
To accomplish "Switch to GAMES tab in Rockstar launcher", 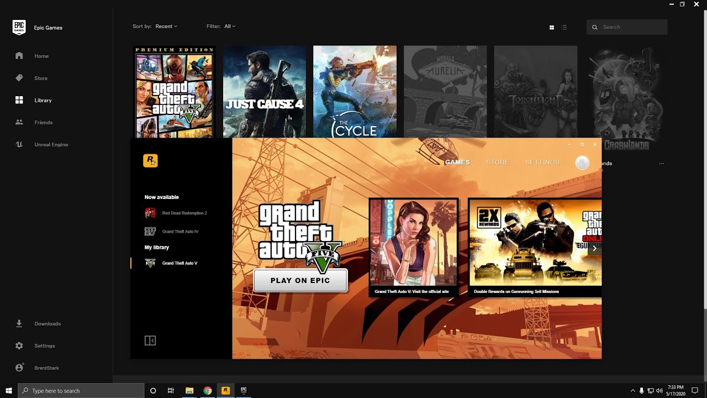I will [x=457, y=162].
